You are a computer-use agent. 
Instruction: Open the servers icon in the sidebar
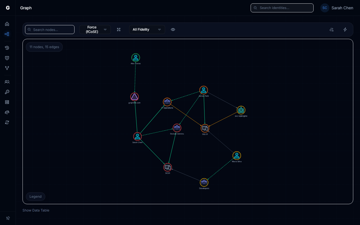point(7,102)
